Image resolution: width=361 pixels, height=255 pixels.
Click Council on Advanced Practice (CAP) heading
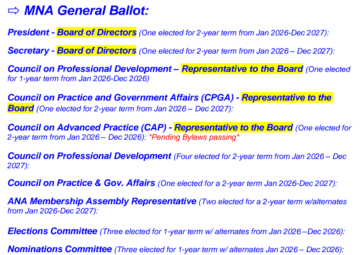click(x=87, y=127)
